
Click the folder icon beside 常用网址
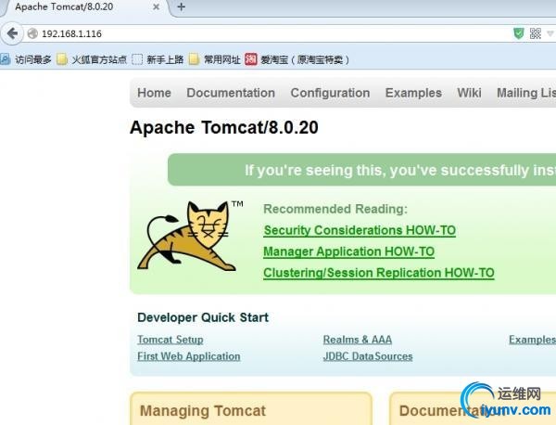194,59
